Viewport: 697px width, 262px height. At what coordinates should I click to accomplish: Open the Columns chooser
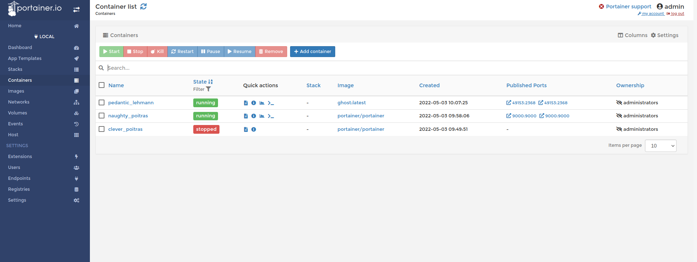click(632, 35)
